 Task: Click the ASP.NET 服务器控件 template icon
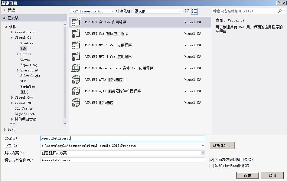76,103
